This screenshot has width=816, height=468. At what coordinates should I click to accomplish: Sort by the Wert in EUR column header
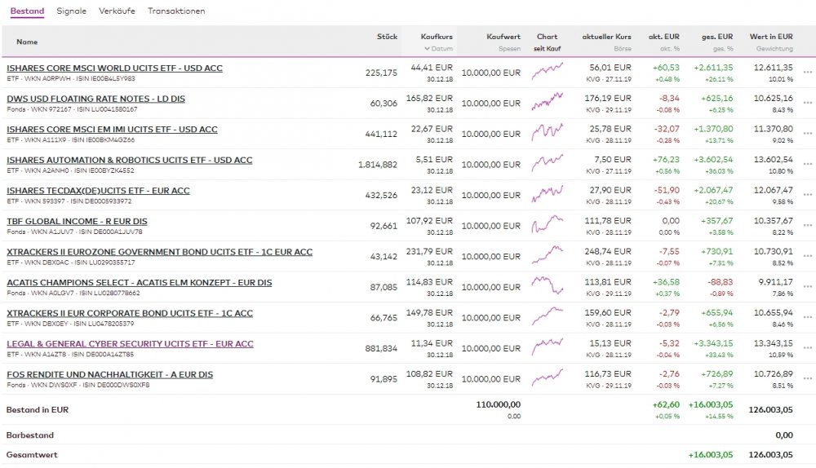tap(771, 37)
